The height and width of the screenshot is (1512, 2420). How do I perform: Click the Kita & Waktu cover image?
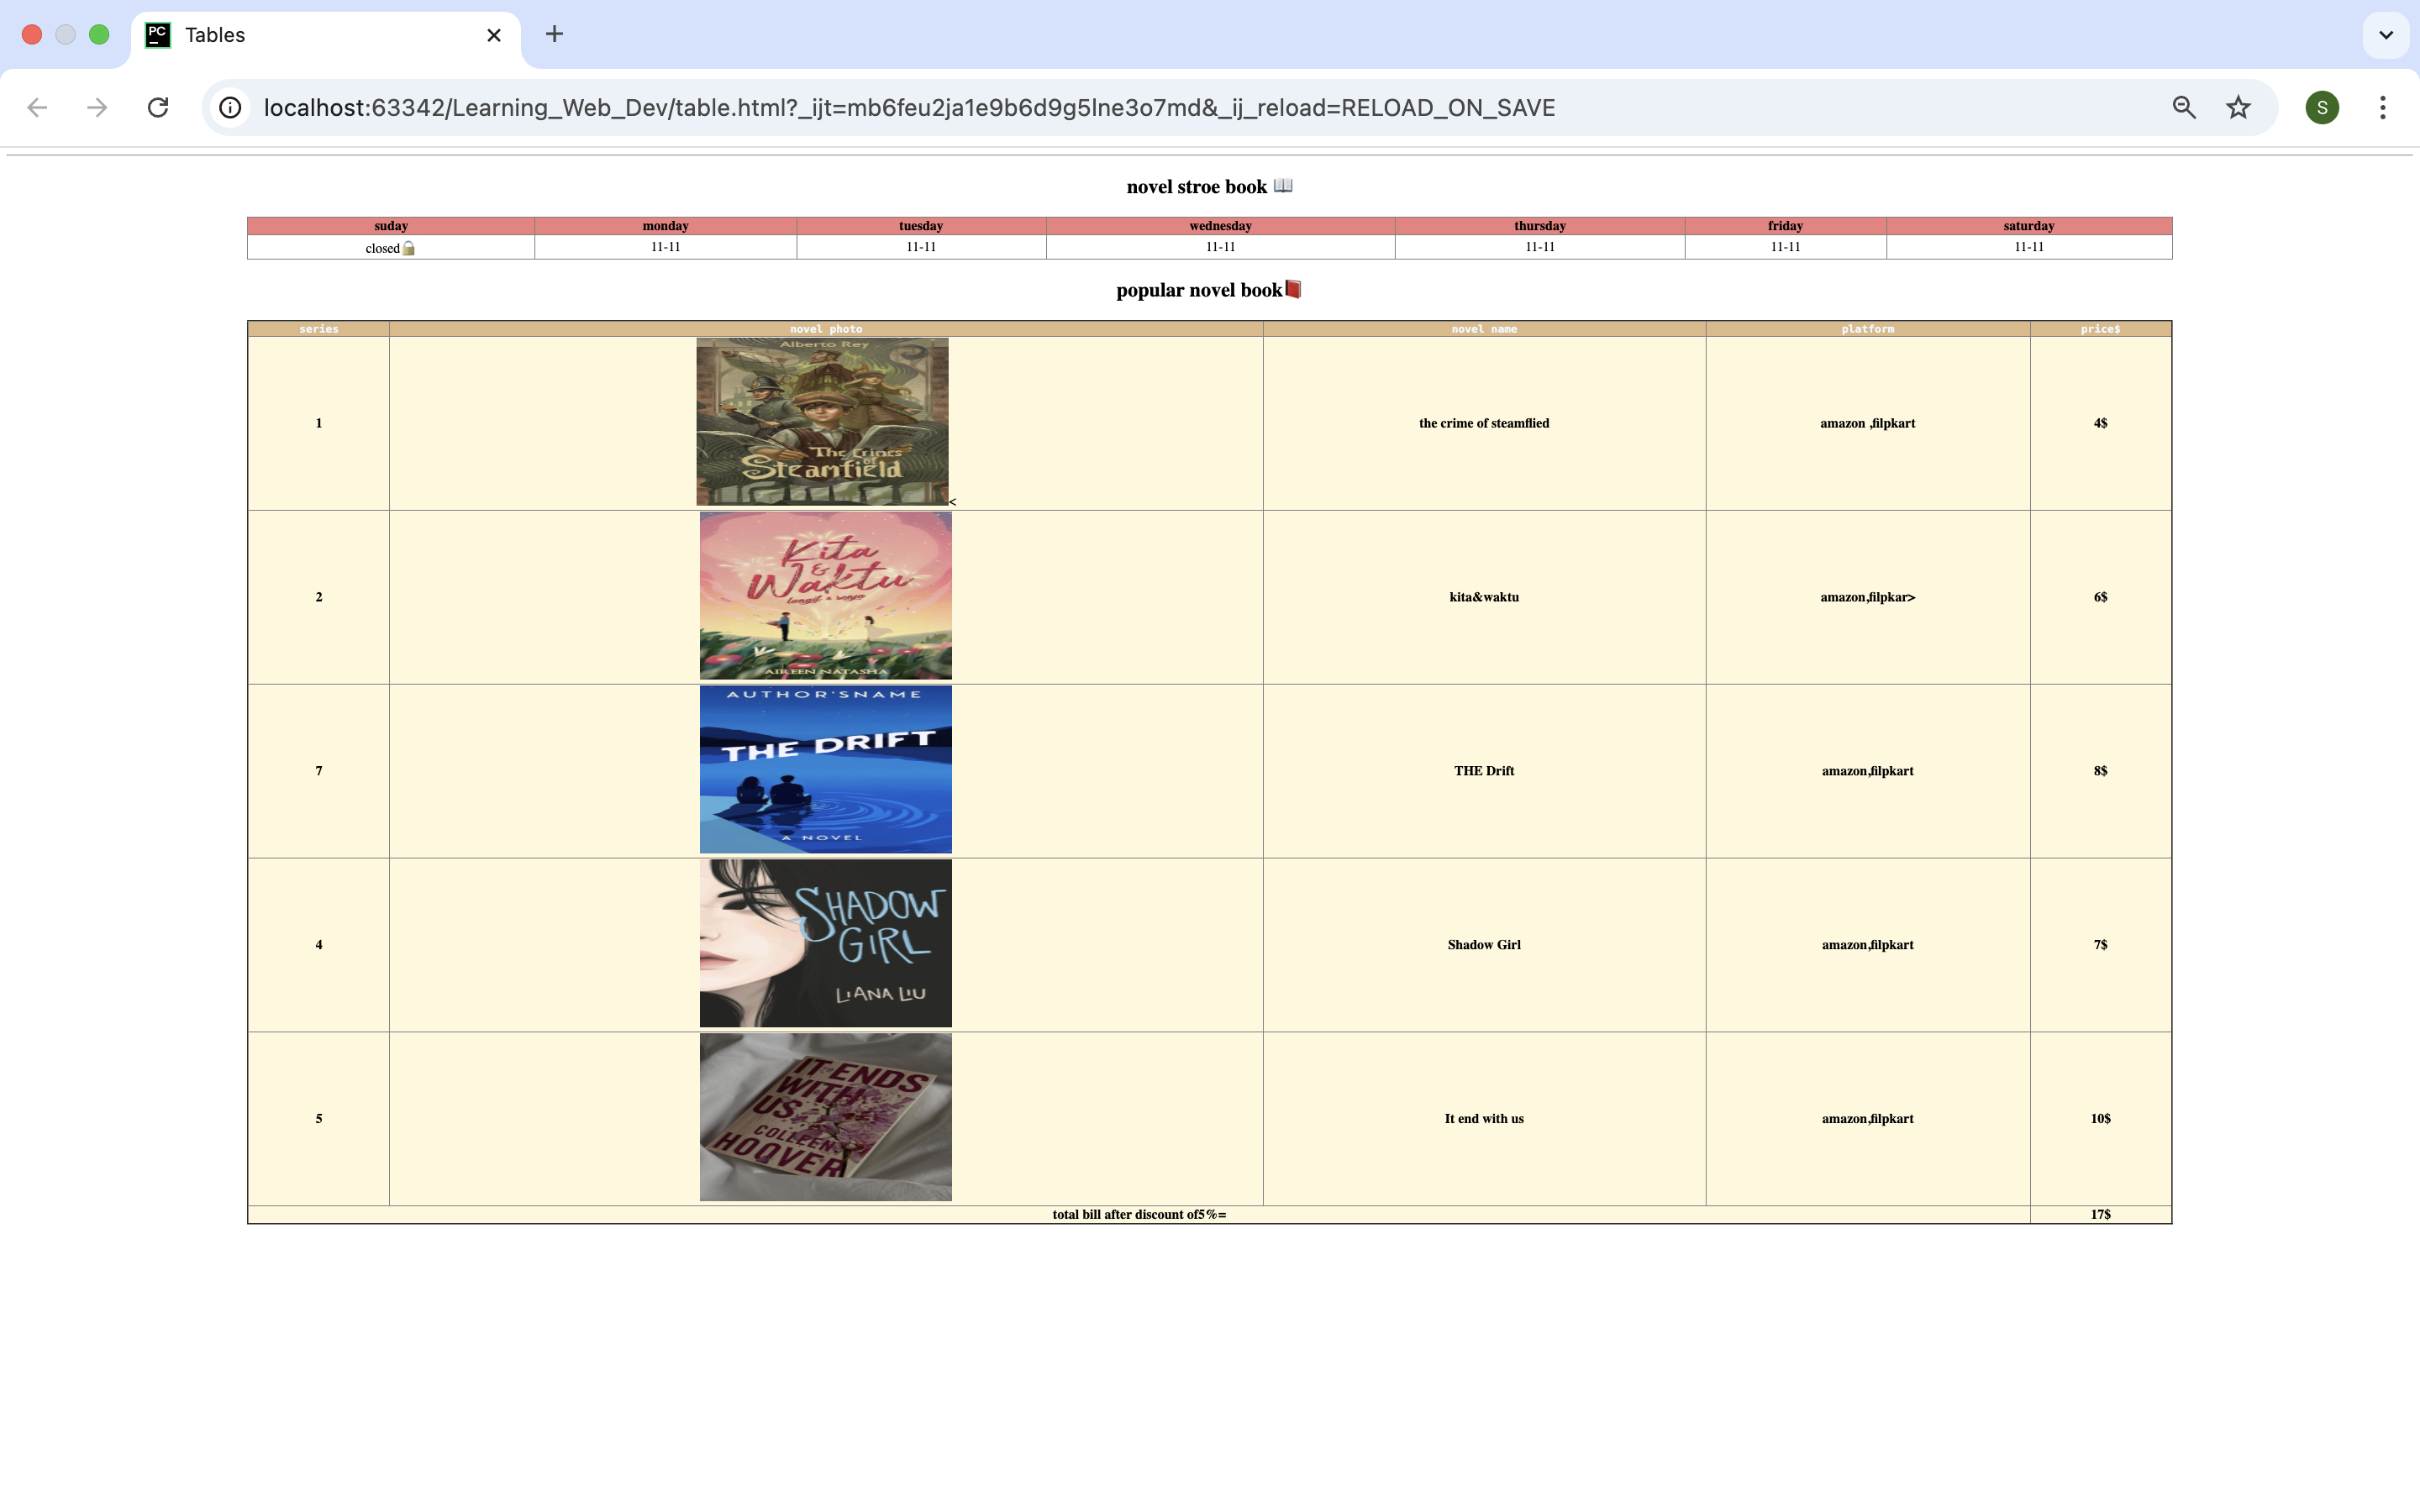[825, 596]
